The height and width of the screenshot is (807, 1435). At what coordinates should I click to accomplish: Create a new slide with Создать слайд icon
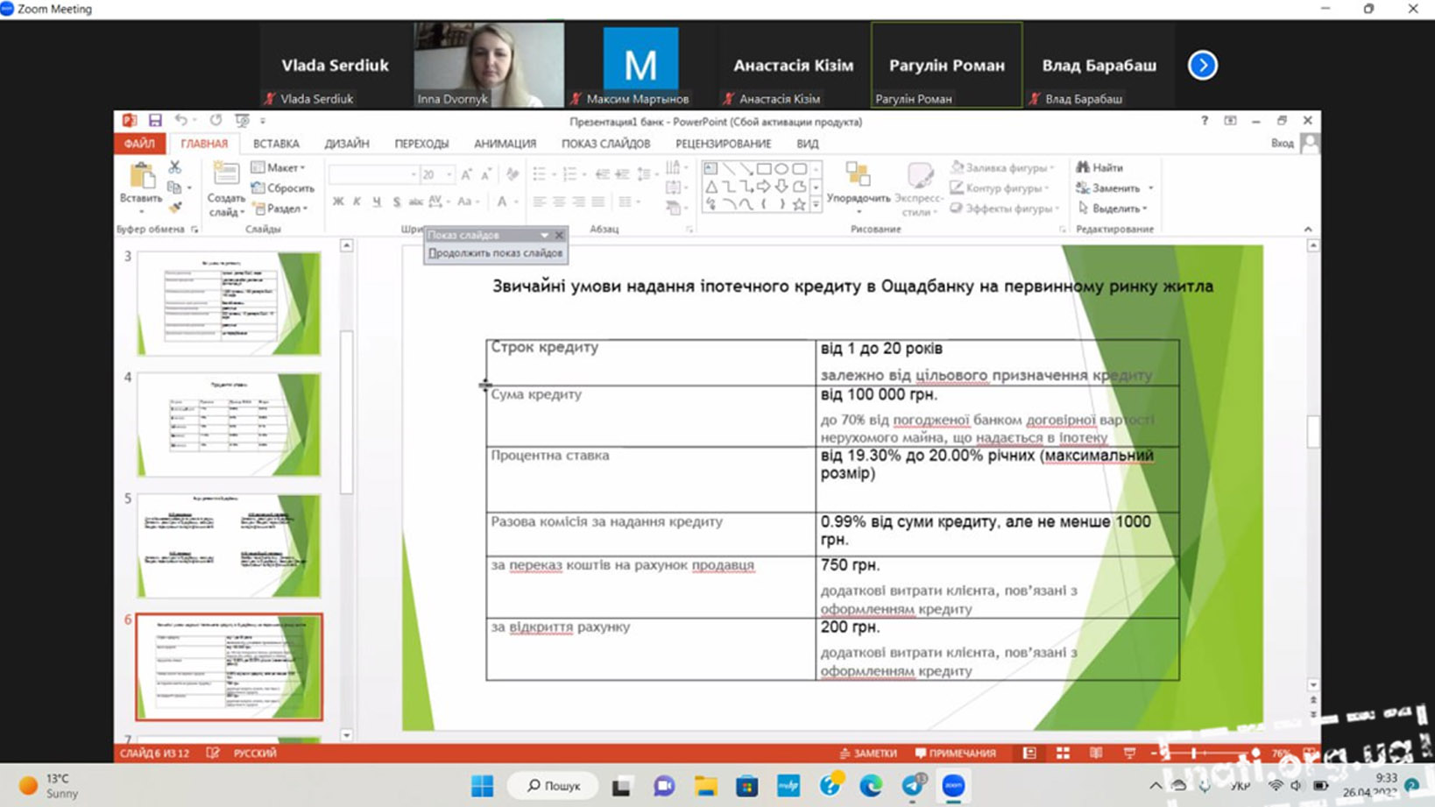[x=226, y=174]
